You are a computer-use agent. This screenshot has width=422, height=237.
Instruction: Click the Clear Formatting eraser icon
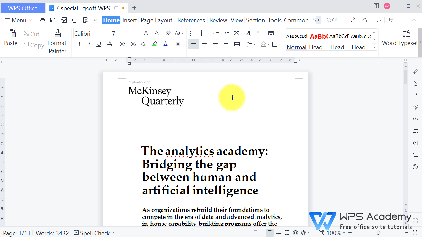pos(168,33)
